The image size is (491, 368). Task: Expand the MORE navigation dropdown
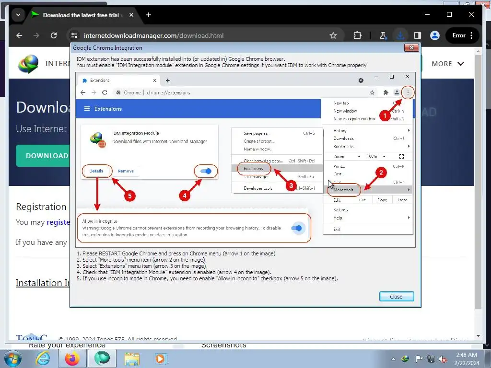(447, 64)
